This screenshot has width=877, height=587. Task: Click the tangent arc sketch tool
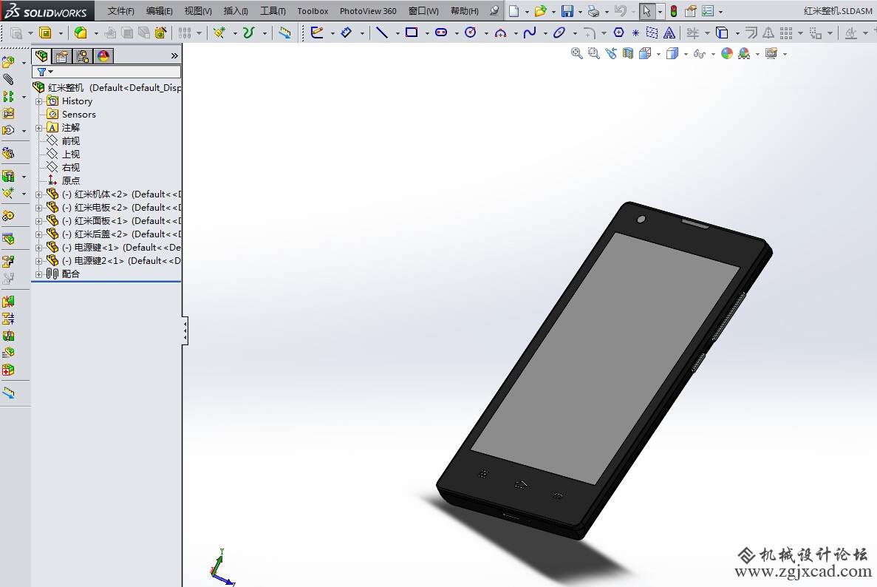(500, 33)
